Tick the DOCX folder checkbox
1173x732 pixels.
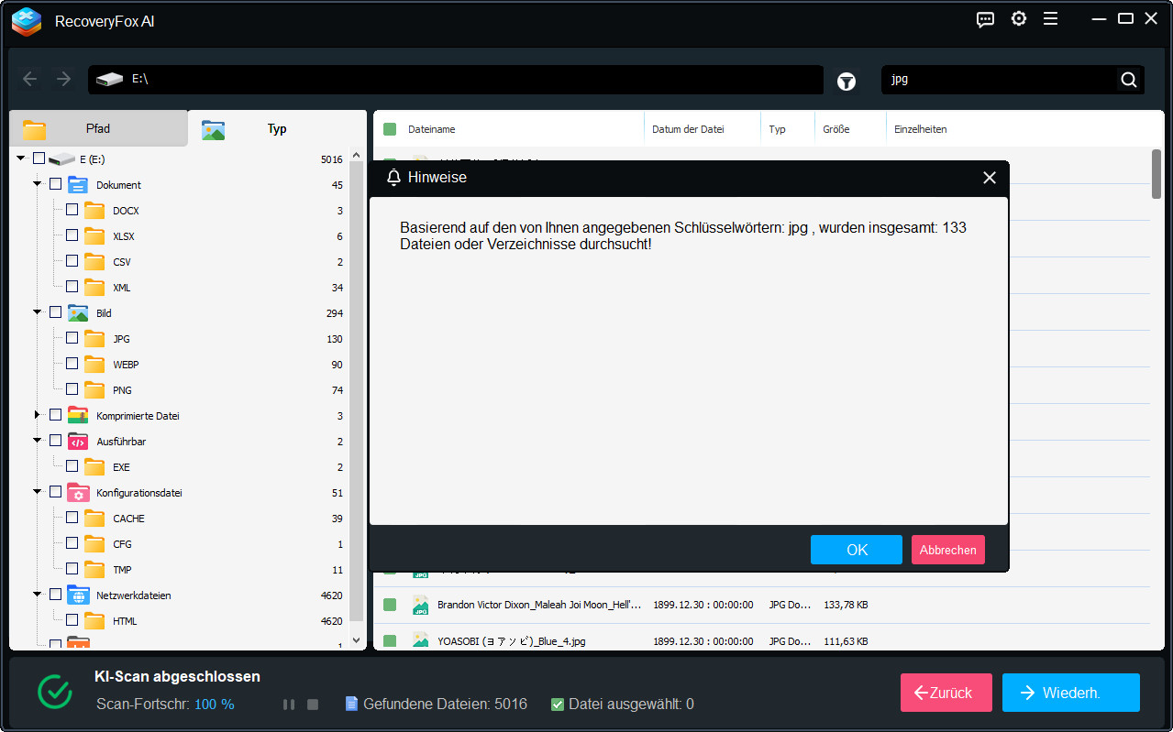pyautogui.click(x=72, y=210)
